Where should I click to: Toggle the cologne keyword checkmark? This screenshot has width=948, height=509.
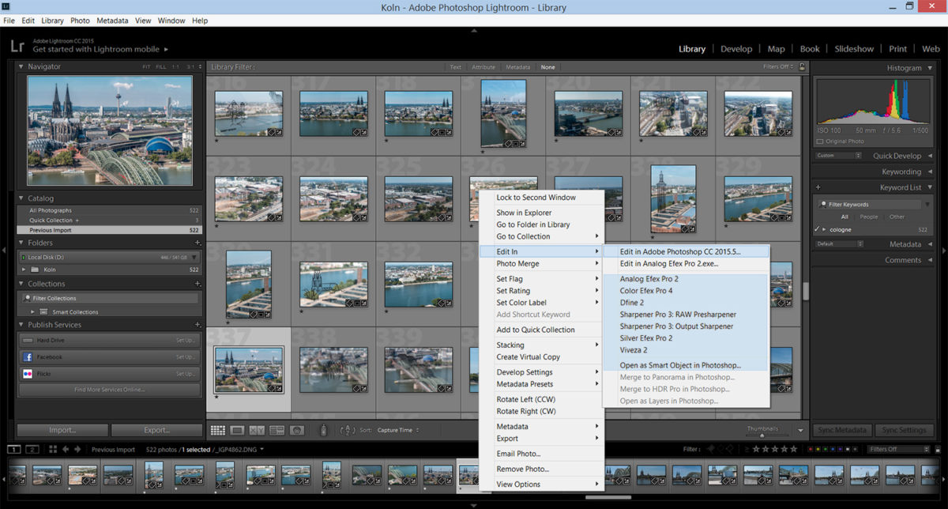(x=818, y=229)
